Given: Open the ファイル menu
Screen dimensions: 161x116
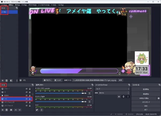Looking at the screenshot, I should point(4,5).
